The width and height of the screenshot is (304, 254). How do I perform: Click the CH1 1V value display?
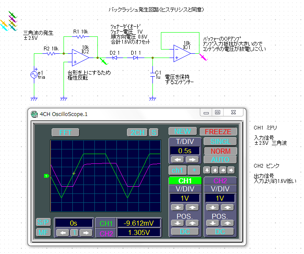click(185, 198)
